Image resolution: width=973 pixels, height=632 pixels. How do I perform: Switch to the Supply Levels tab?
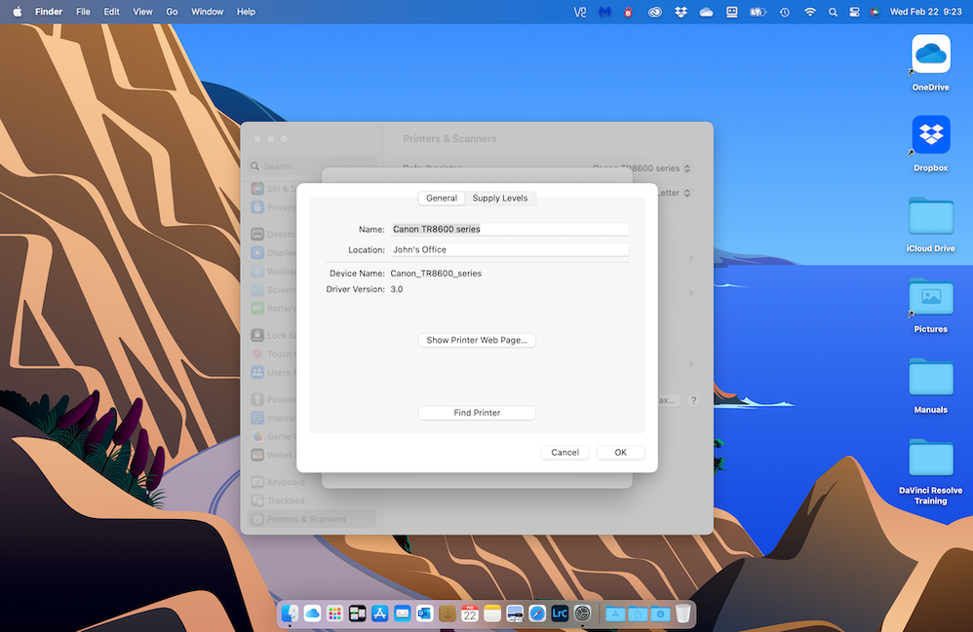point(499,198)
